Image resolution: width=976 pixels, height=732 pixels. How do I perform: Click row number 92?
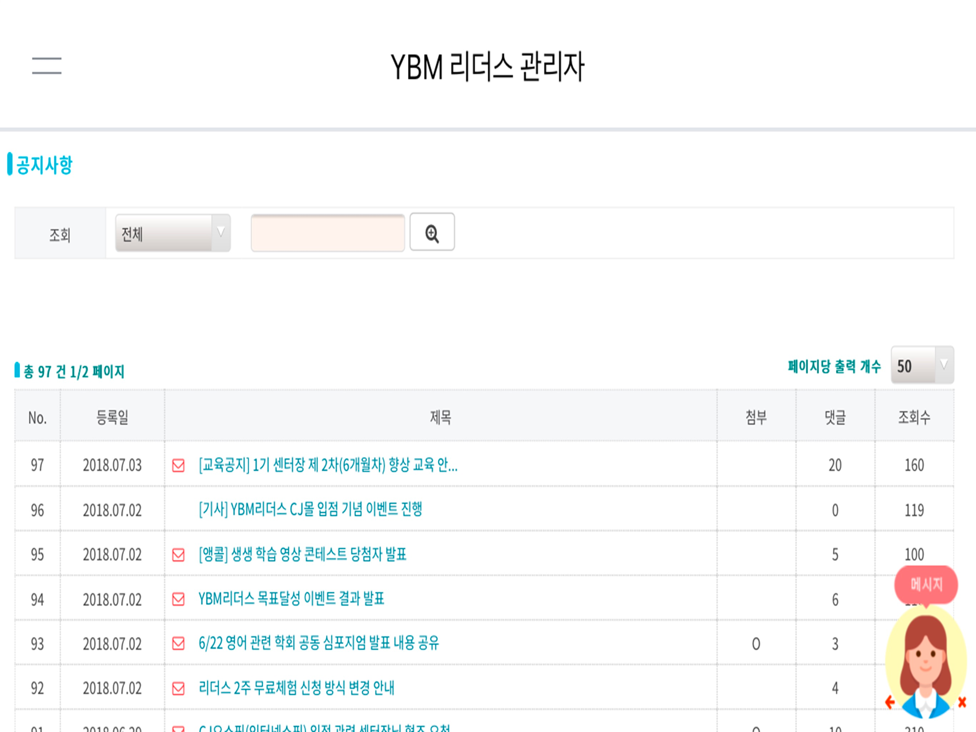[38, 688]
